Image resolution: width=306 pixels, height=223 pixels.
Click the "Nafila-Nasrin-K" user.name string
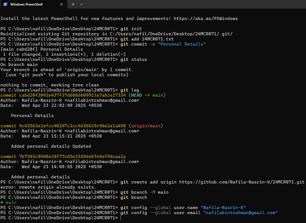pos(223,208)
